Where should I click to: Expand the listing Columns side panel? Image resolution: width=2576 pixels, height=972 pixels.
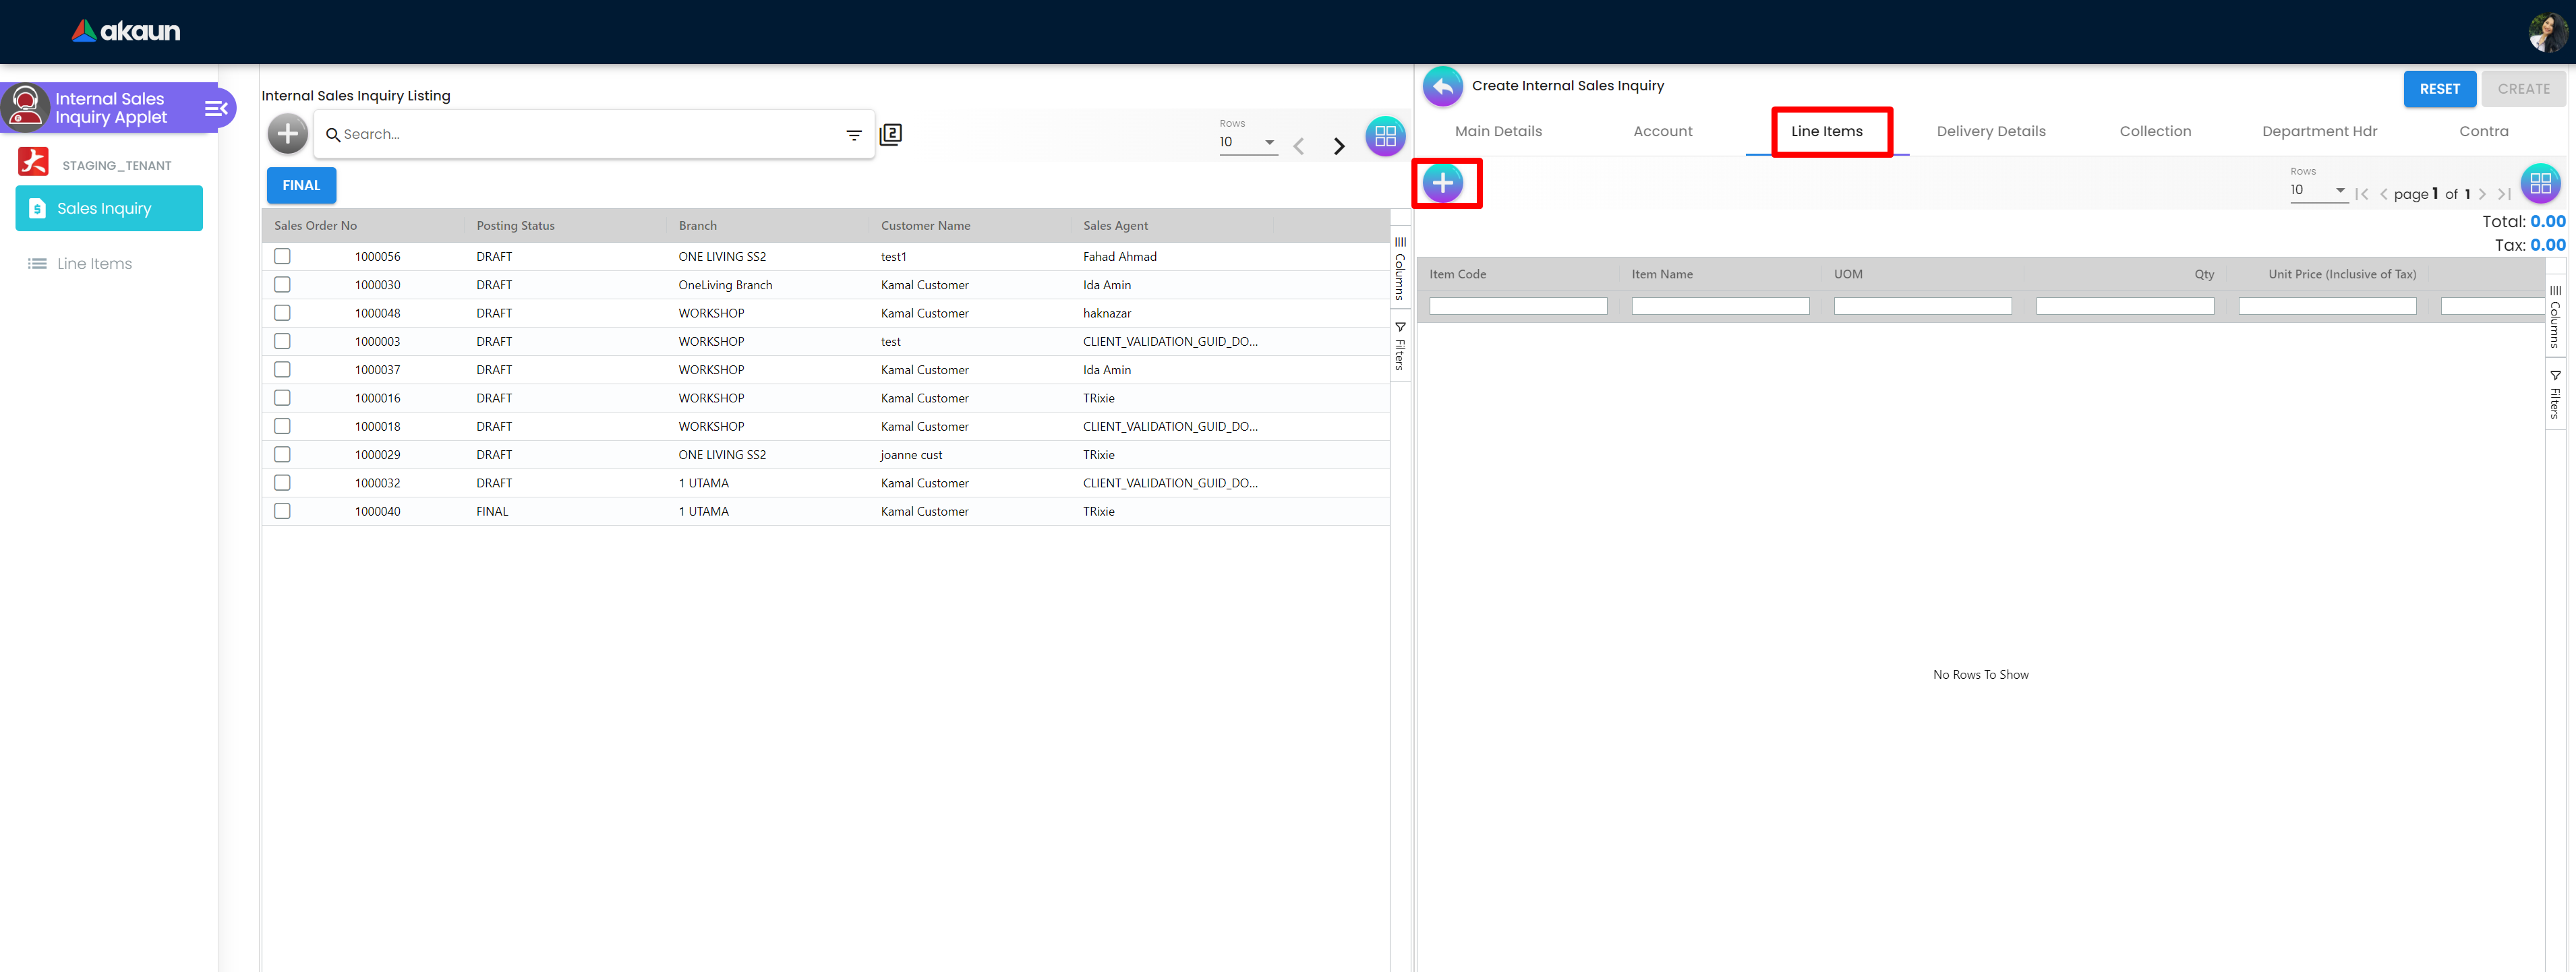1400,269
